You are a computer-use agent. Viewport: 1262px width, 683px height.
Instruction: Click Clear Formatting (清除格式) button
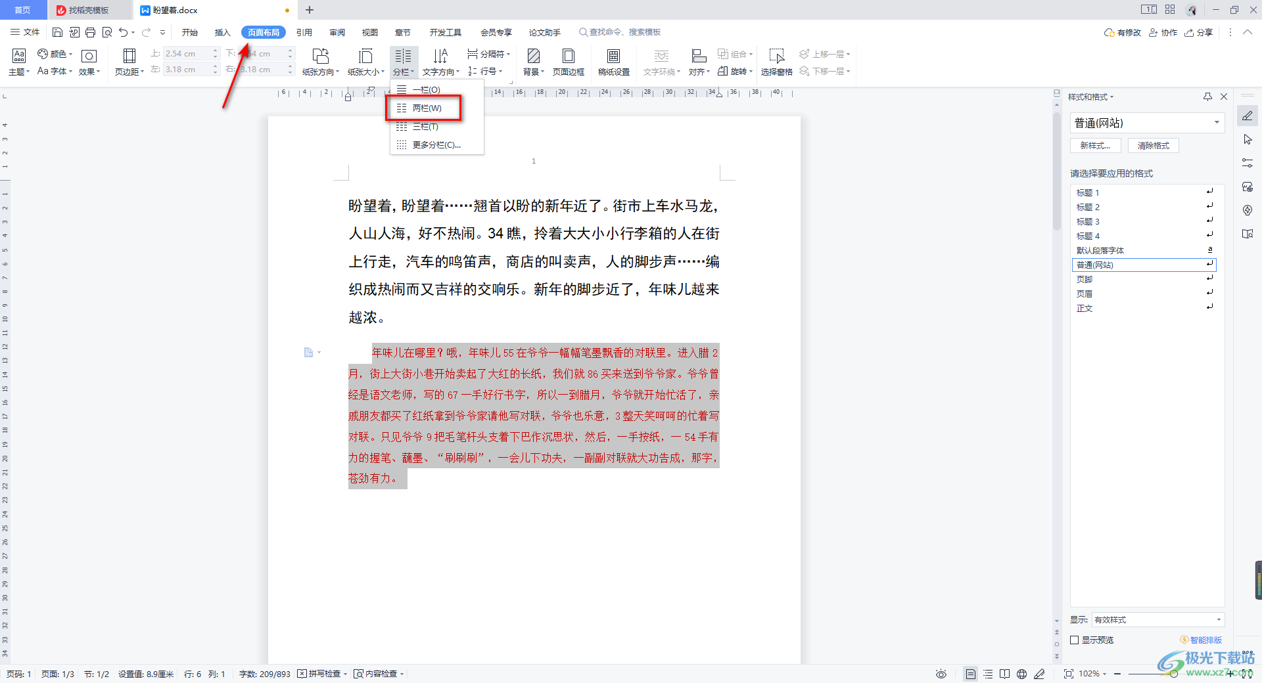pyautogui.click(x=1154, y=146)
